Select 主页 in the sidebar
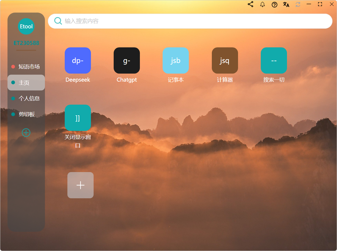The image size is (337, 251). 26,83
